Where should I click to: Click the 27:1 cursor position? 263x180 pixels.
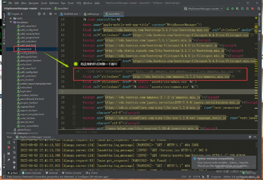[x=184, y=177]
